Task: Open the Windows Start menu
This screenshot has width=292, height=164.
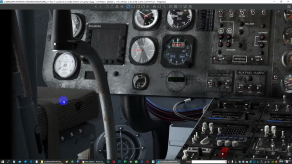Action: point(3,162)
